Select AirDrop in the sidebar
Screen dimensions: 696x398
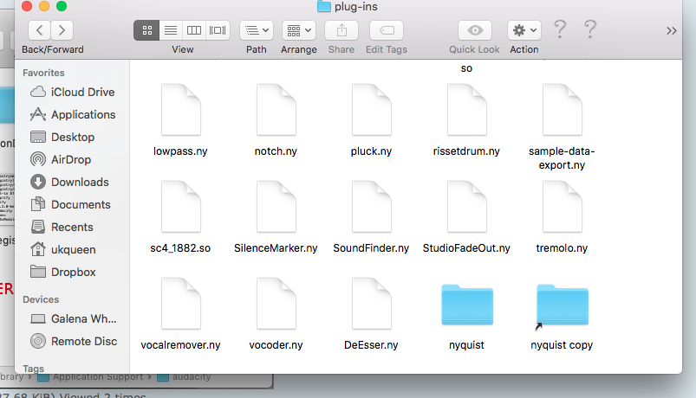coord(70,159)
